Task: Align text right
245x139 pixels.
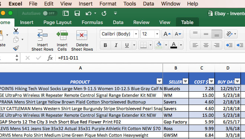Action: pyautogui.click(x=217, y=45)
